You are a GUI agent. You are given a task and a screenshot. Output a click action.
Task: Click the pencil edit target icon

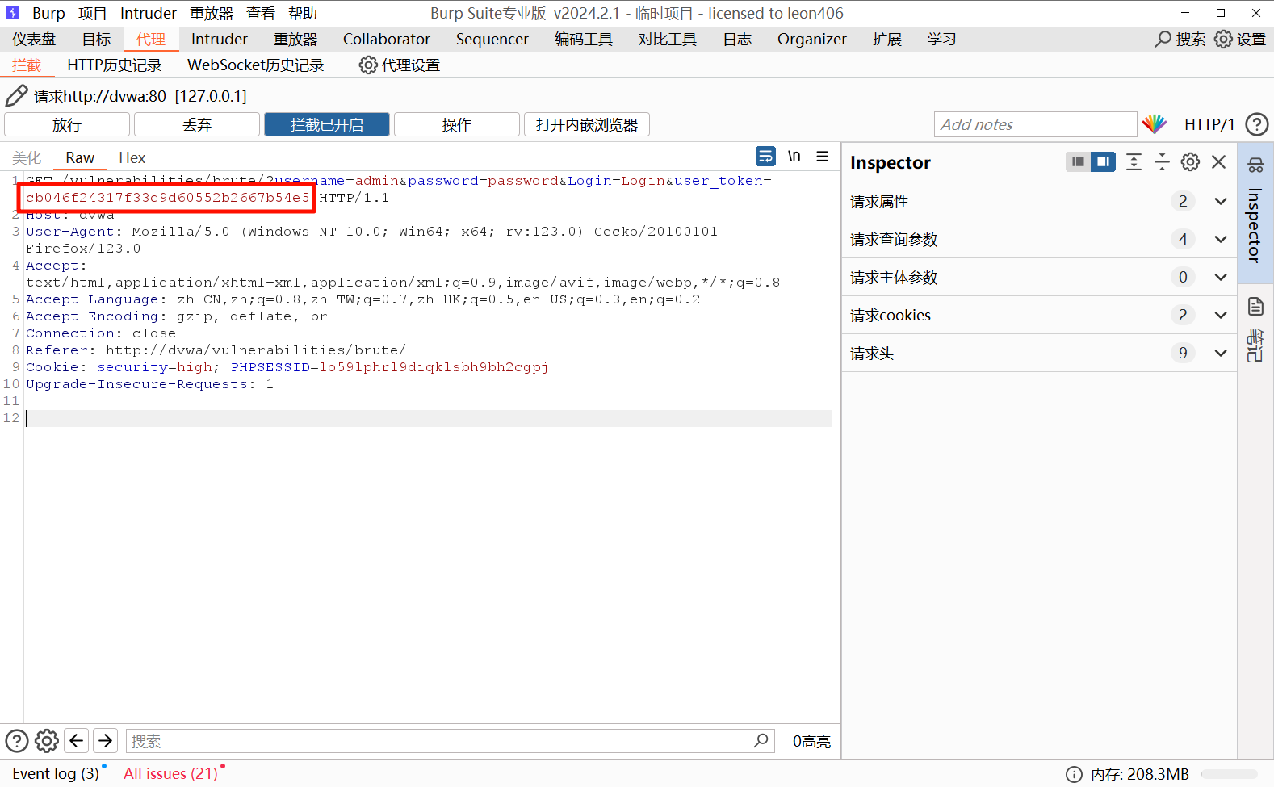(16, 96)
